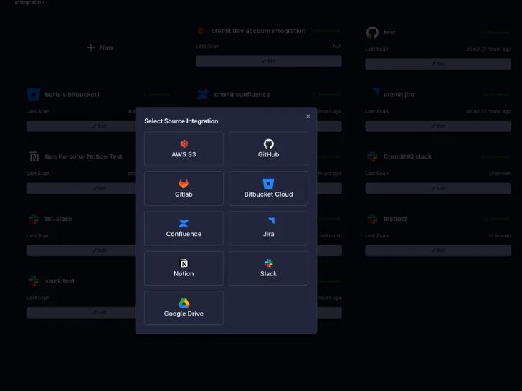522x391 pixels.
Task: Edit the testtest slack integration
Action: (438, 250)
